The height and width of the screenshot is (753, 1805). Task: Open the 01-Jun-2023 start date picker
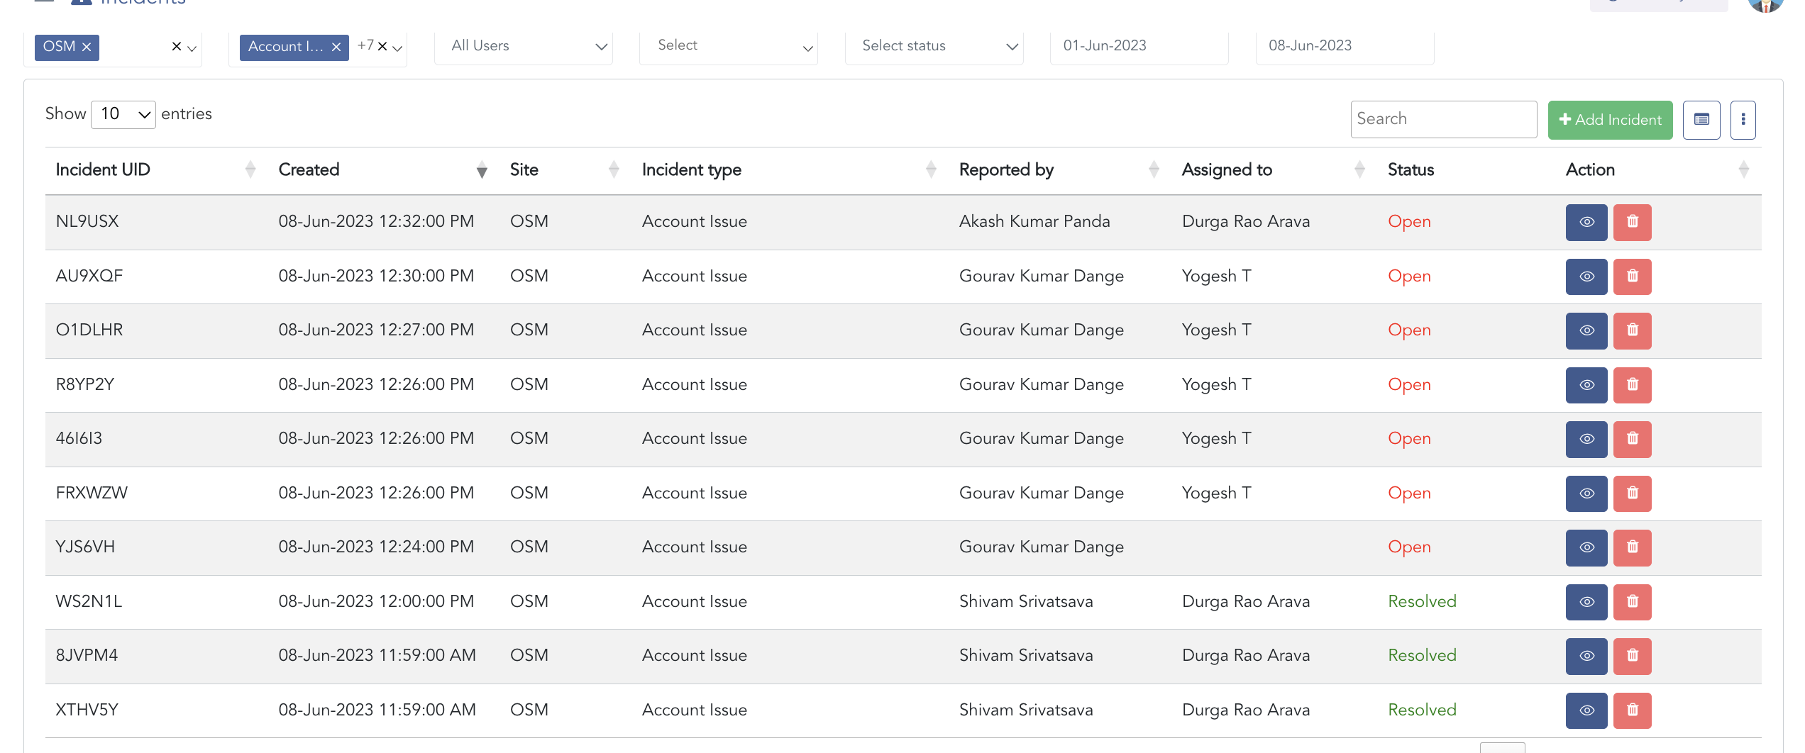point(1138,46)
